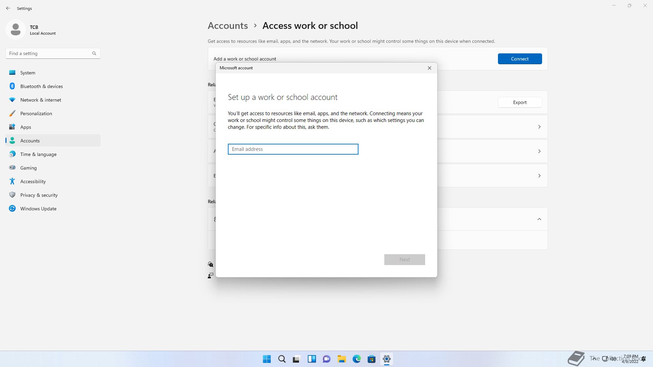The height and width of the screenshot is (367, 653).
Task: Click the volume tray icon
Action: [x=613, y=359]
